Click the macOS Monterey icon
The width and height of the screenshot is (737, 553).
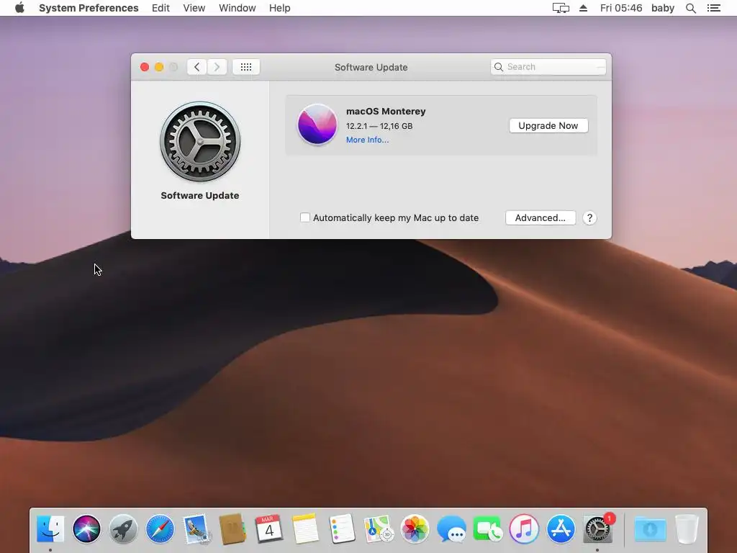coord(317,124)
